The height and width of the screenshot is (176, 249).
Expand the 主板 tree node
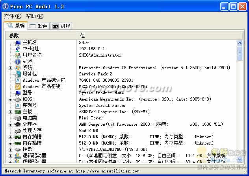pos(10,112)
